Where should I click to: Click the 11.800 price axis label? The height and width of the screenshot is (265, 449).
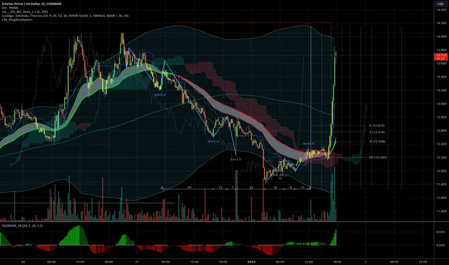coord(441,185)
